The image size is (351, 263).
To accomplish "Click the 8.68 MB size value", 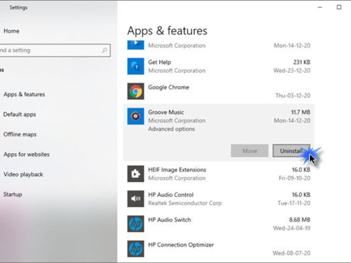I will [300, 220].
